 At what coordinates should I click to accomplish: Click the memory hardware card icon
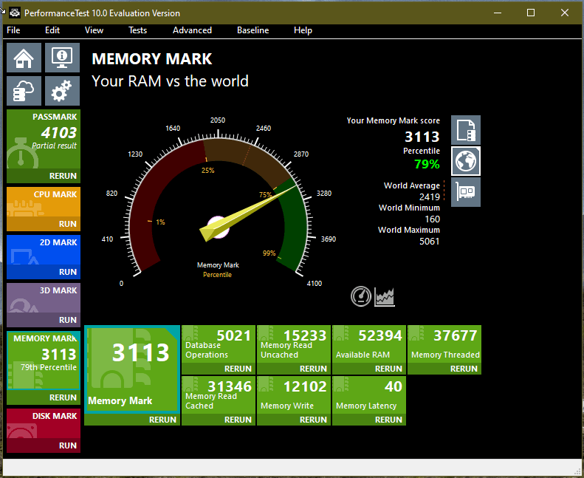(465, 191)
